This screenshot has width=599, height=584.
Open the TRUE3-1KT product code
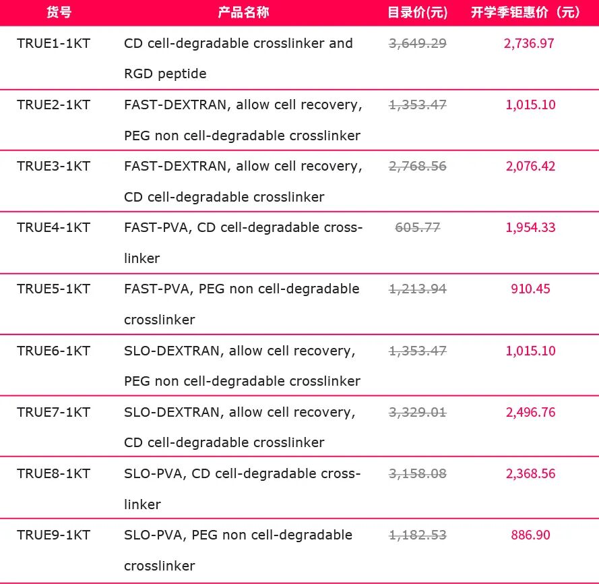(54, 166)
